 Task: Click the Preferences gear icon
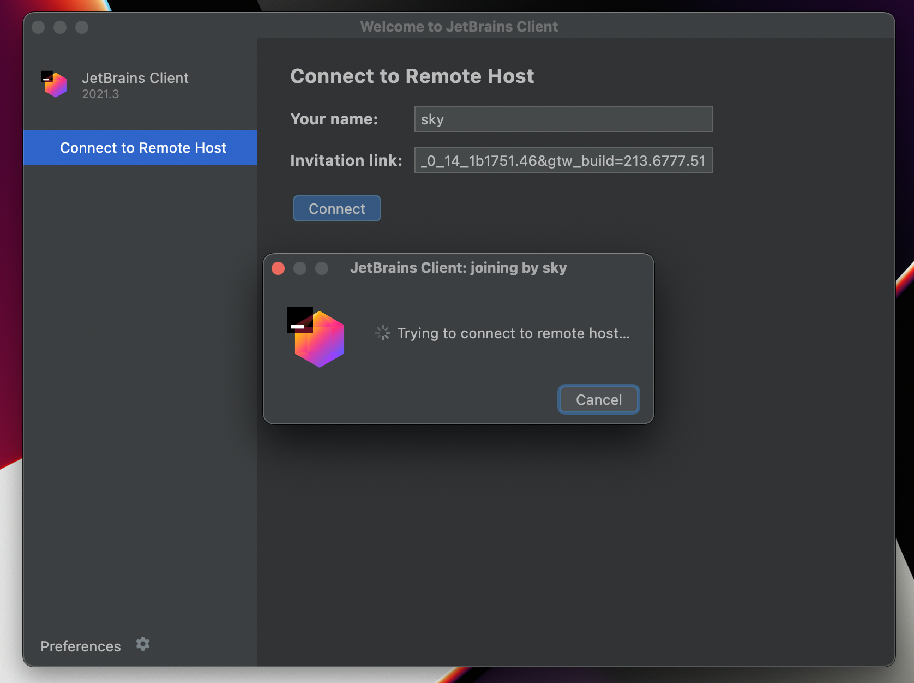click(x=143, y=644)
